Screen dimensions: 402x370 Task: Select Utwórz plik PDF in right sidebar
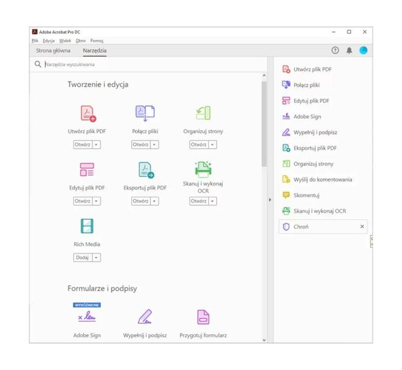[307, 69]
